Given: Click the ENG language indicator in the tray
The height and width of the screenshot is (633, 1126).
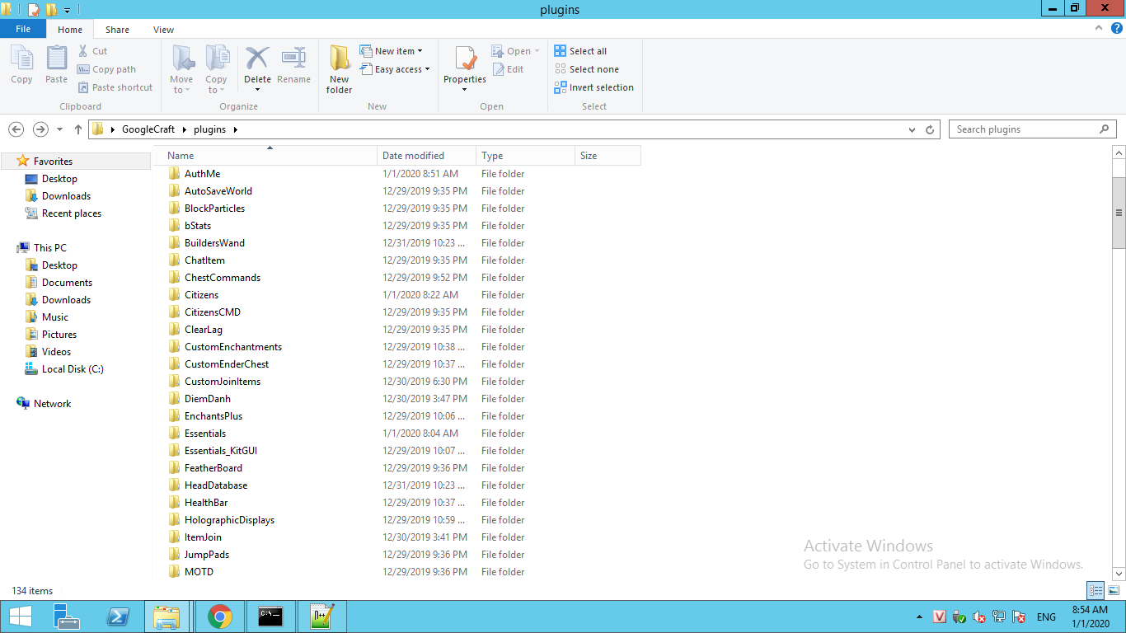Looking at the screenshot, I should tap(1046, 617).
